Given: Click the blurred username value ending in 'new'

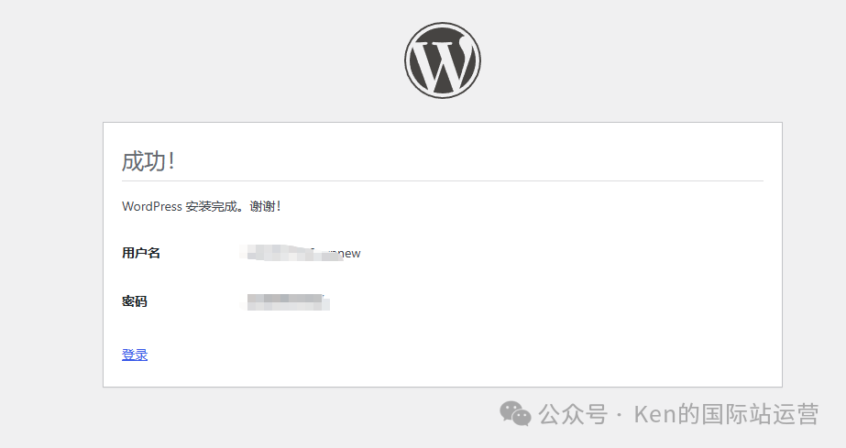Looking at the screenshot, I should (x=301, y=253).
